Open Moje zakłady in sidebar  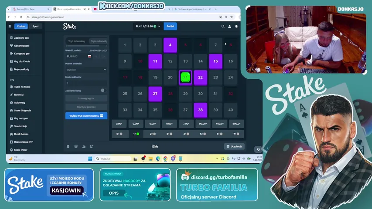(21, 69)
